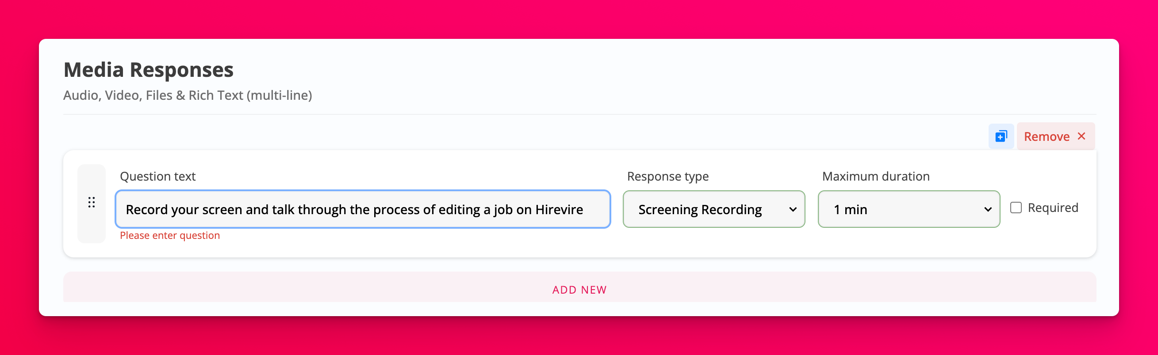Screen dimensions: 1158x355
Task: Enable the Required checkbox
Action: (1016, 208)
